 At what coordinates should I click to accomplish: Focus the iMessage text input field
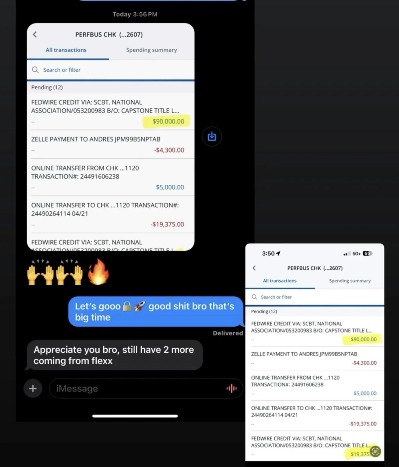click(x=146, y=388)
